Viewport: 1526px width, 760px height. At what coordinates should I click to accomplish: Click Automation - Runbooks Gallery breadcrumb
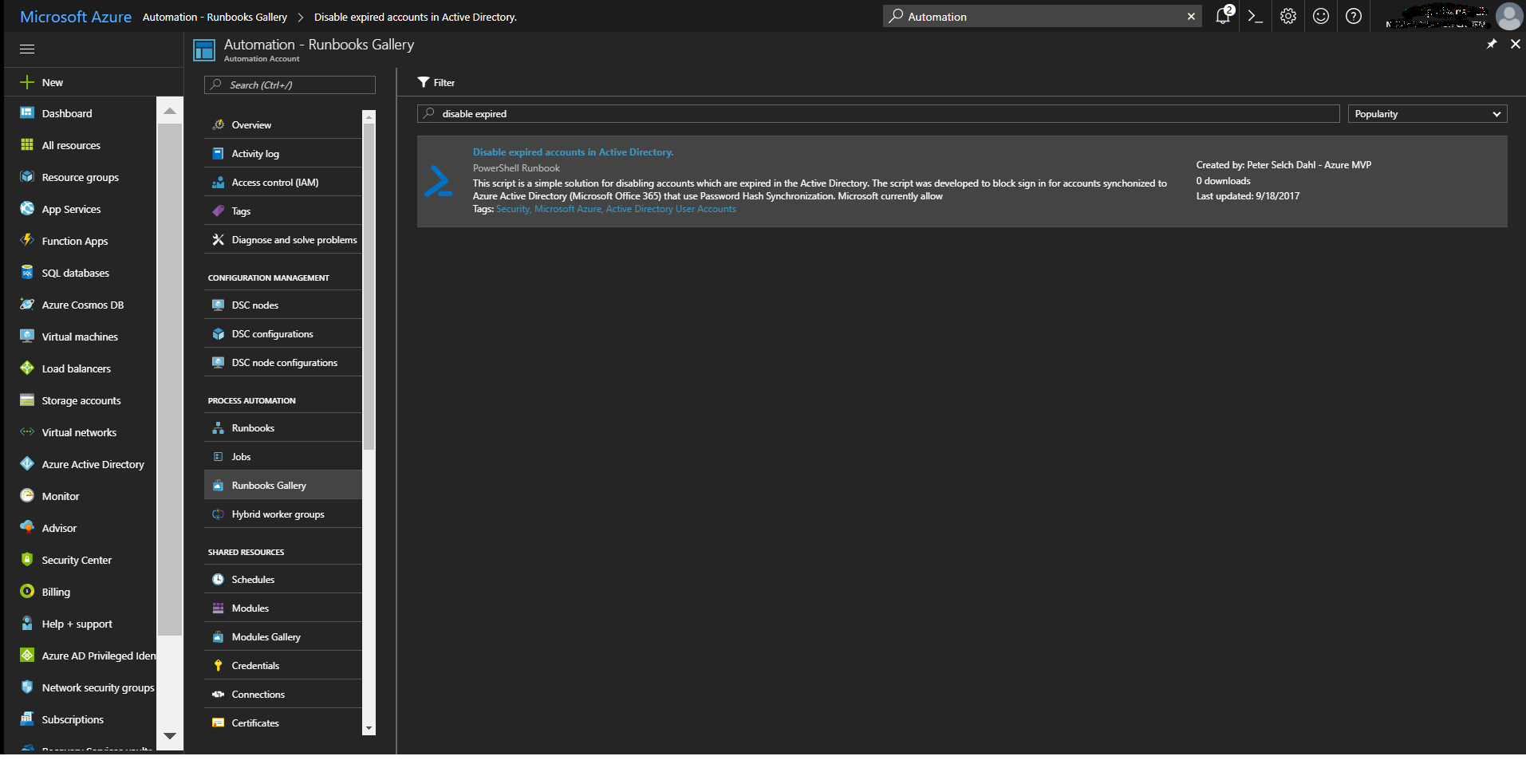click(215, 17)
